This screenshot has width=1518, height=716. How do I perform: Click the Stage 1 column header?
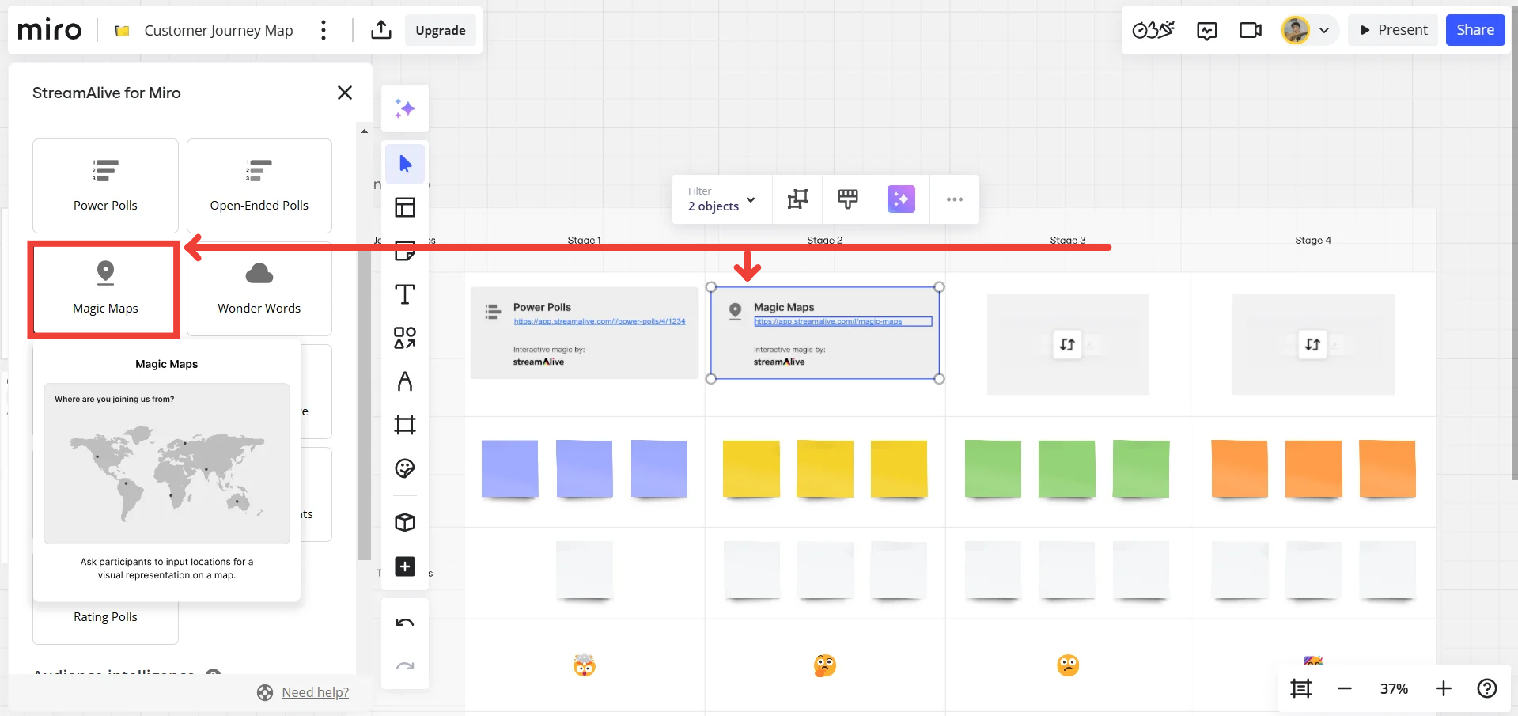(585, 240)
